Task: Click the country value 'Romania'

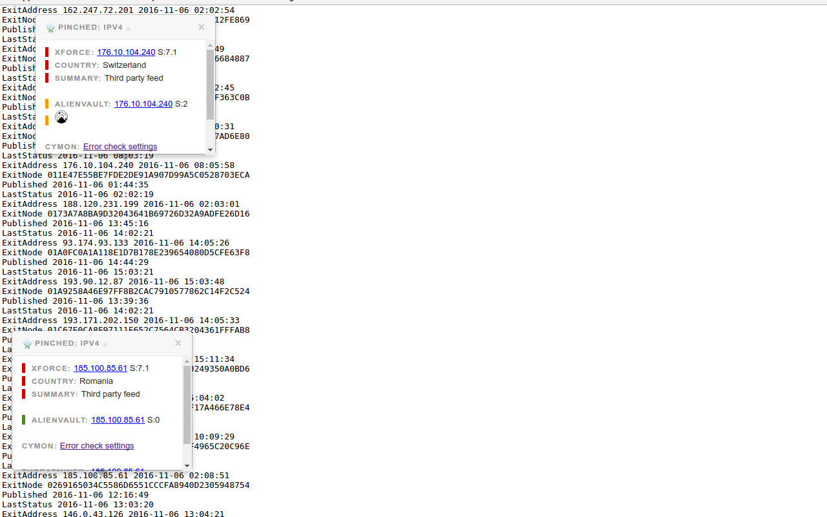Action: coord(96,381)
